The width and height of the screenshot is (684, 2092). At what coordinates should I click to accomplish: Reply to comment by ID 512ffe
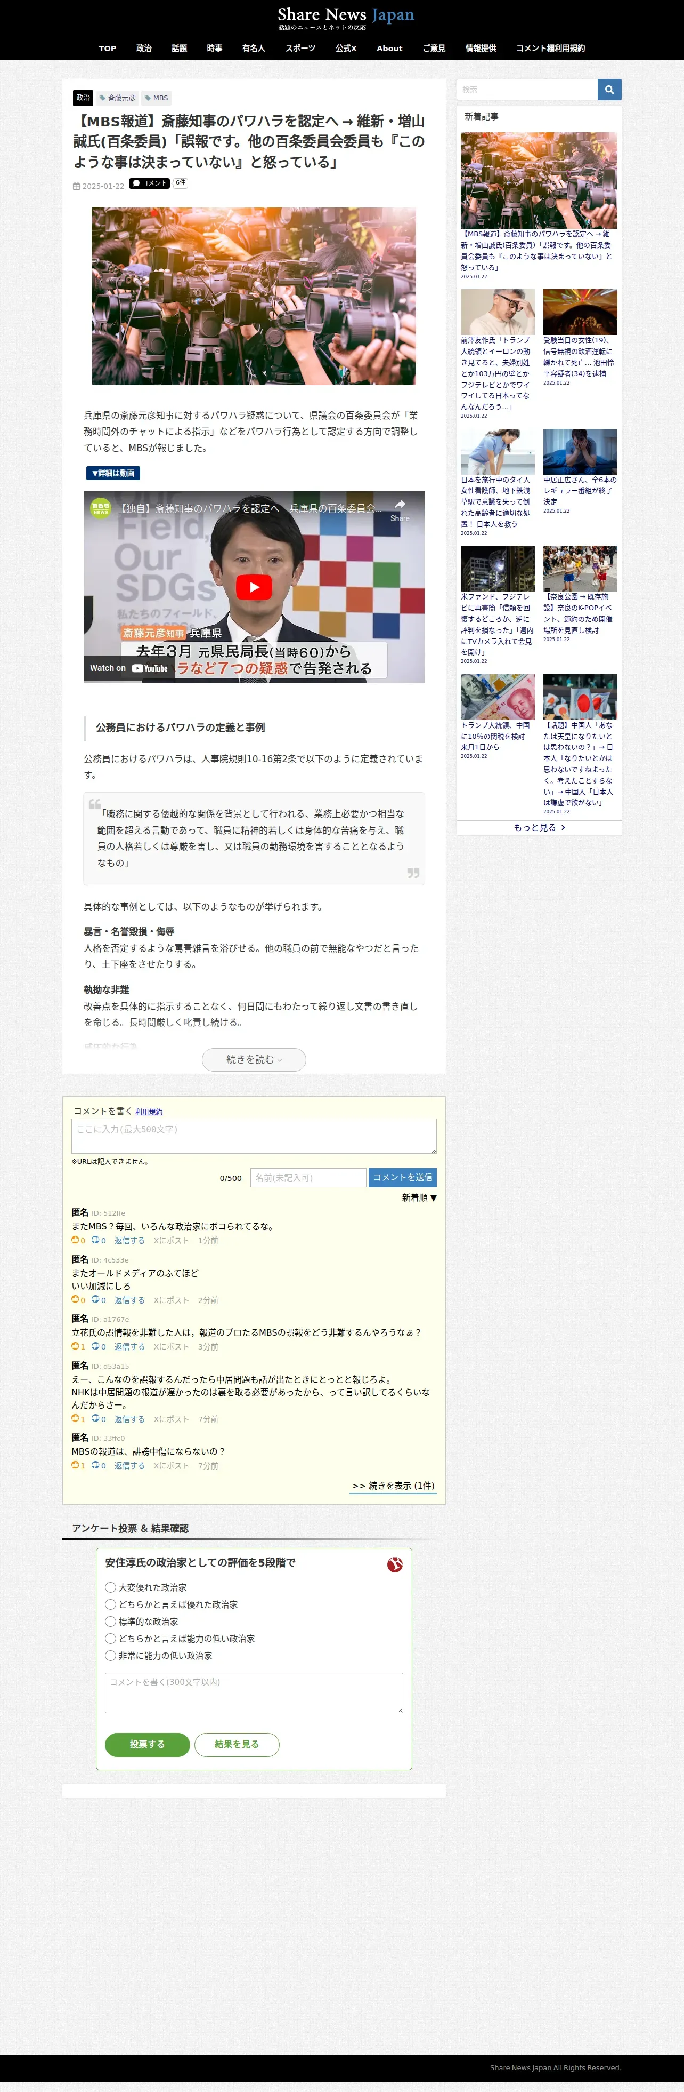click(x=129, y=1240)
